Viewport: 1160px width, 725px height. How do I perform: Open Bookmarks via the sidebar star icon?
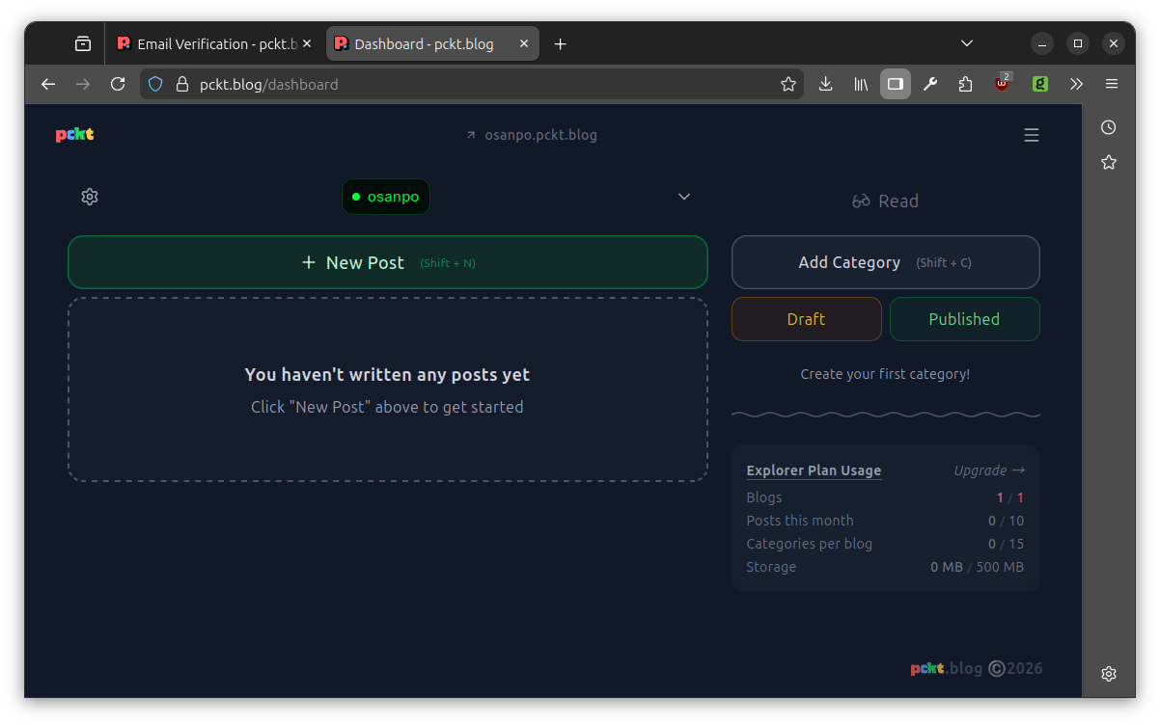[1108, 162]
